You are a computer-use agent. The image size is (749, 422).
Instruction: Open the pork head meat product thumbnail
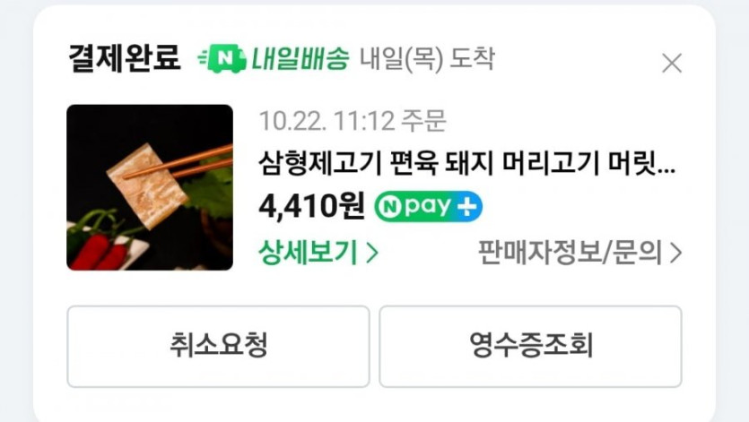coord(150,187)
